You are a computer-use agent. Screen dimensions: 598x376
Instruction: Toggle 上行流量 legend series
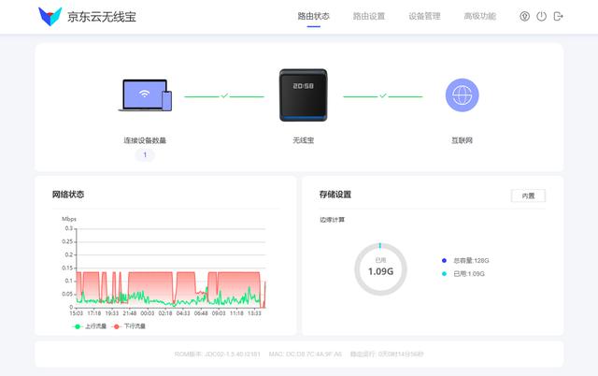[93, 326]
